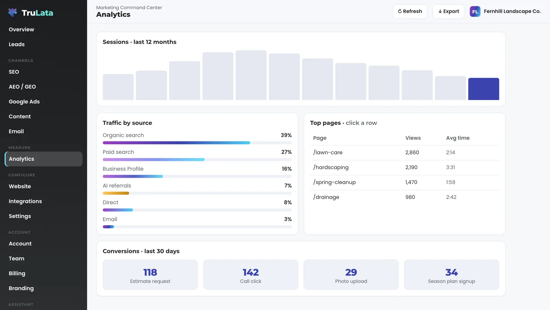Screen dimensions: 550x310
Task: Click the 3:31 average time value
Action: pos(450,167)
